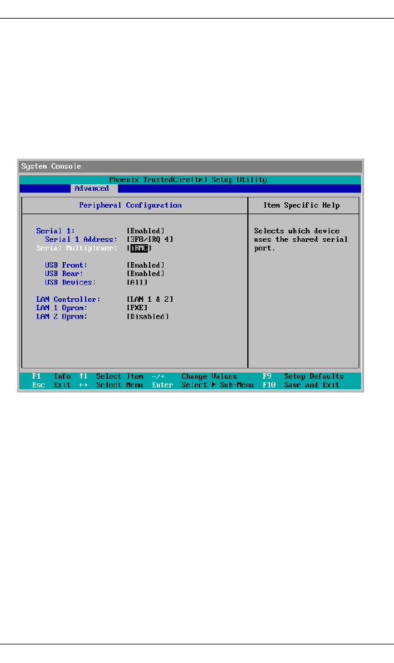Click the F10 Save and Exit hint
394x663 pixels.
click(x=301, y=385)
